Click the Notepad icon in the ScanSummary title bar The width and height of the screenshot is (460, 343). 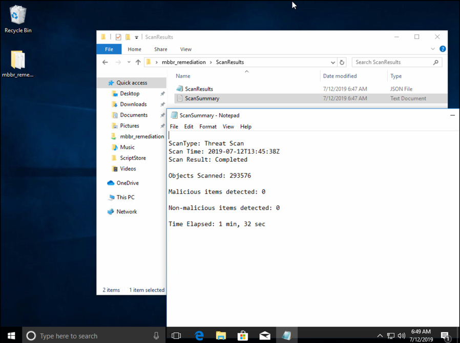[x=174, y=115]
